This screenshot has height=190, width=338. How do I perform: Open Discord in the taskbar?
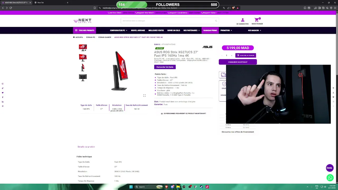coord(172,187)
